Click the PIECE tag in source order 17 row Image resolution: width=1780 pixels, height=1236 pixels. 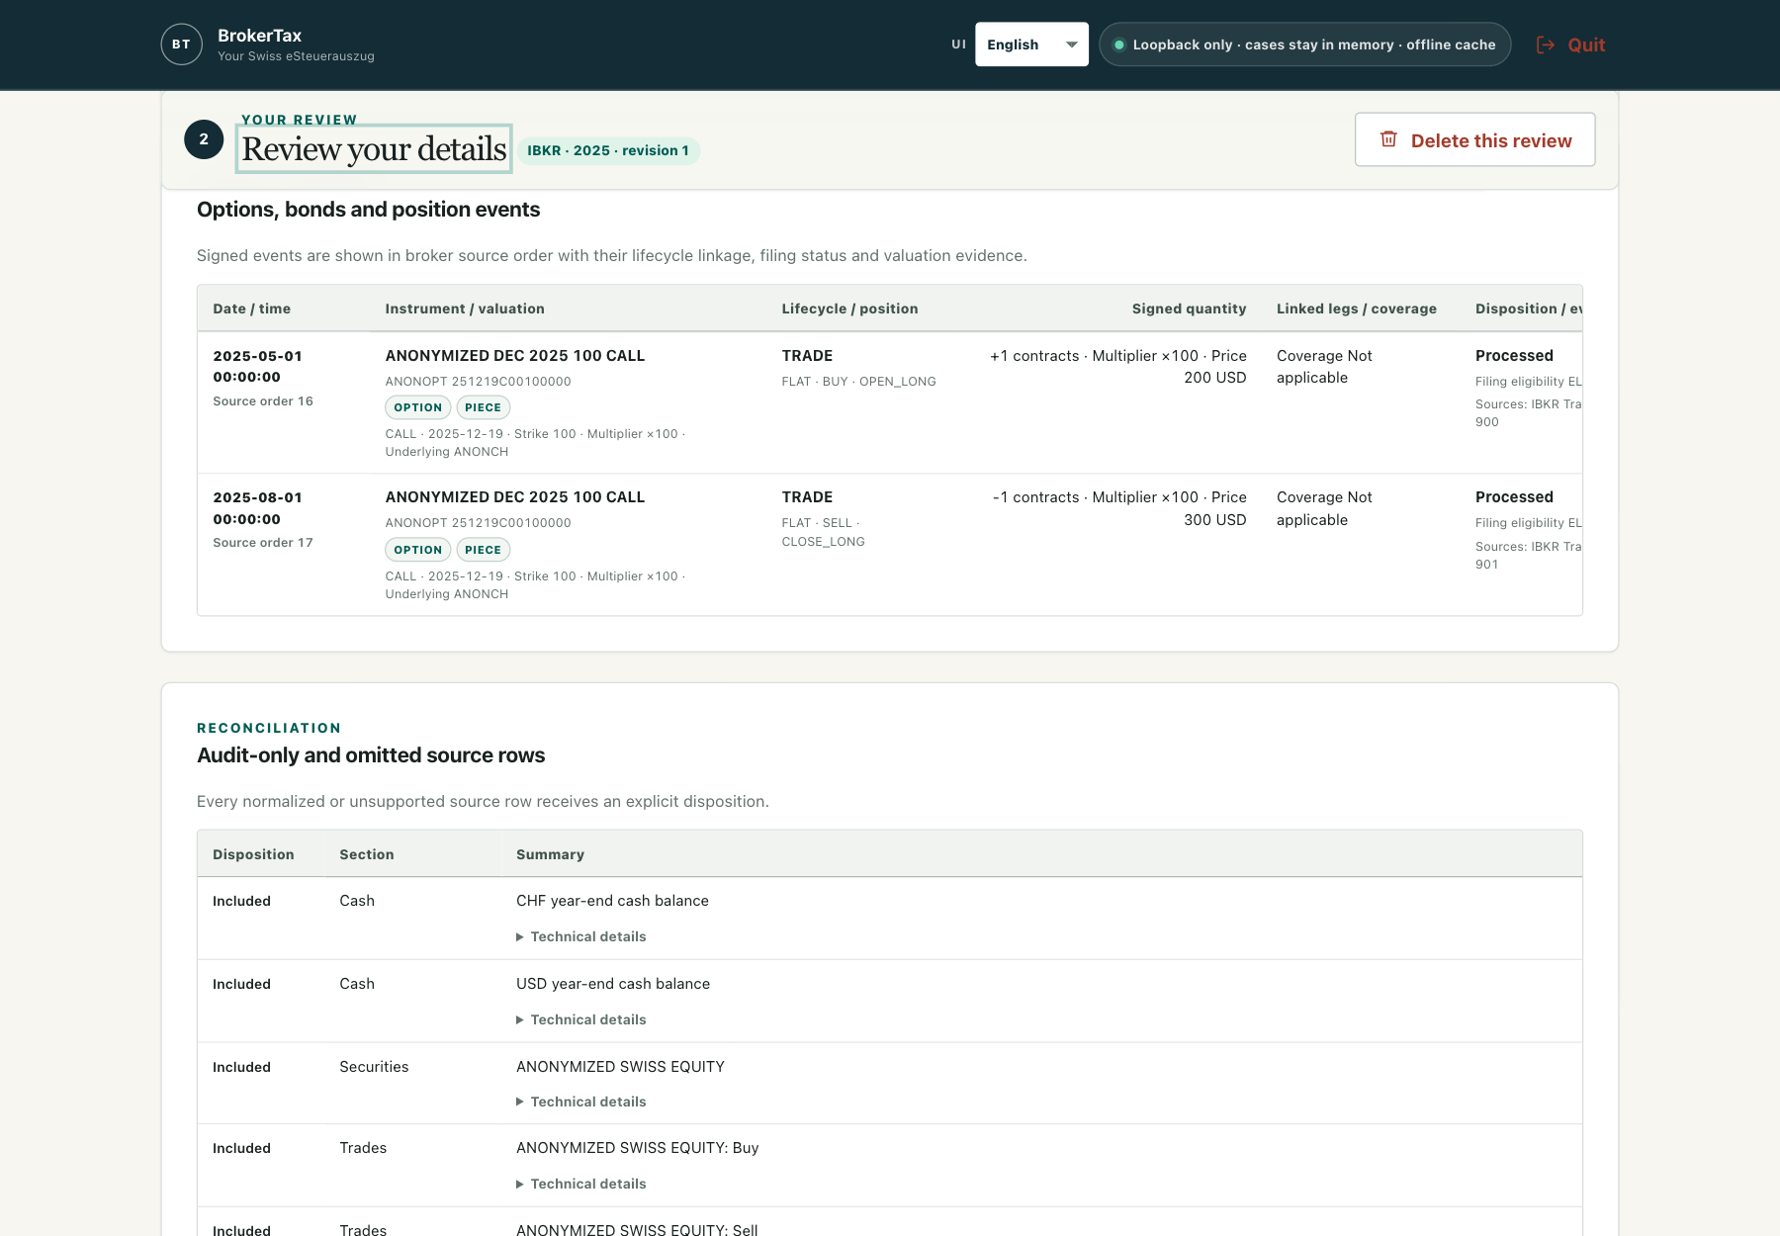(x=483, y=550)
